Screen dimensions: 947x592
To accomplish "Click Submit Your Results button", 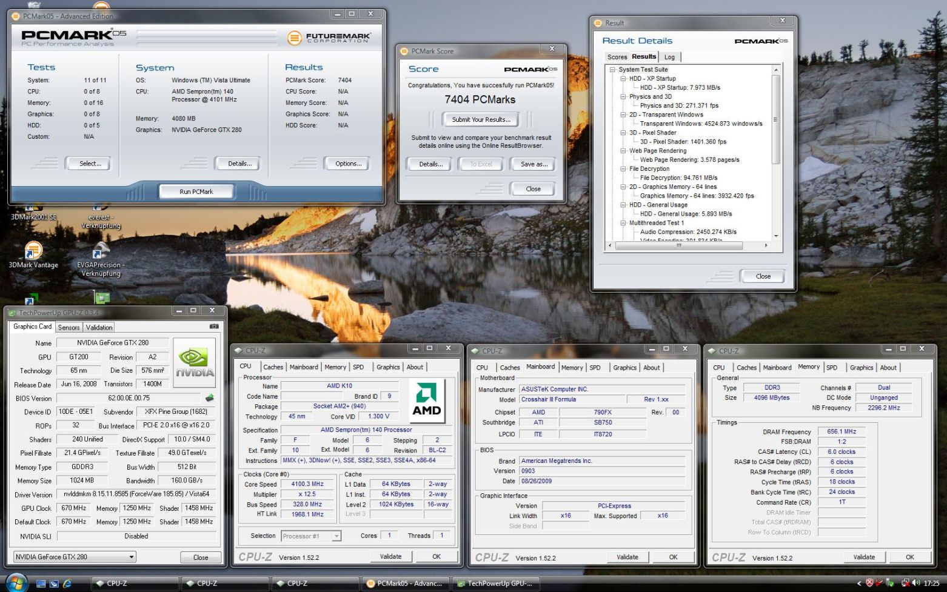I will click(x=481, y=119).
